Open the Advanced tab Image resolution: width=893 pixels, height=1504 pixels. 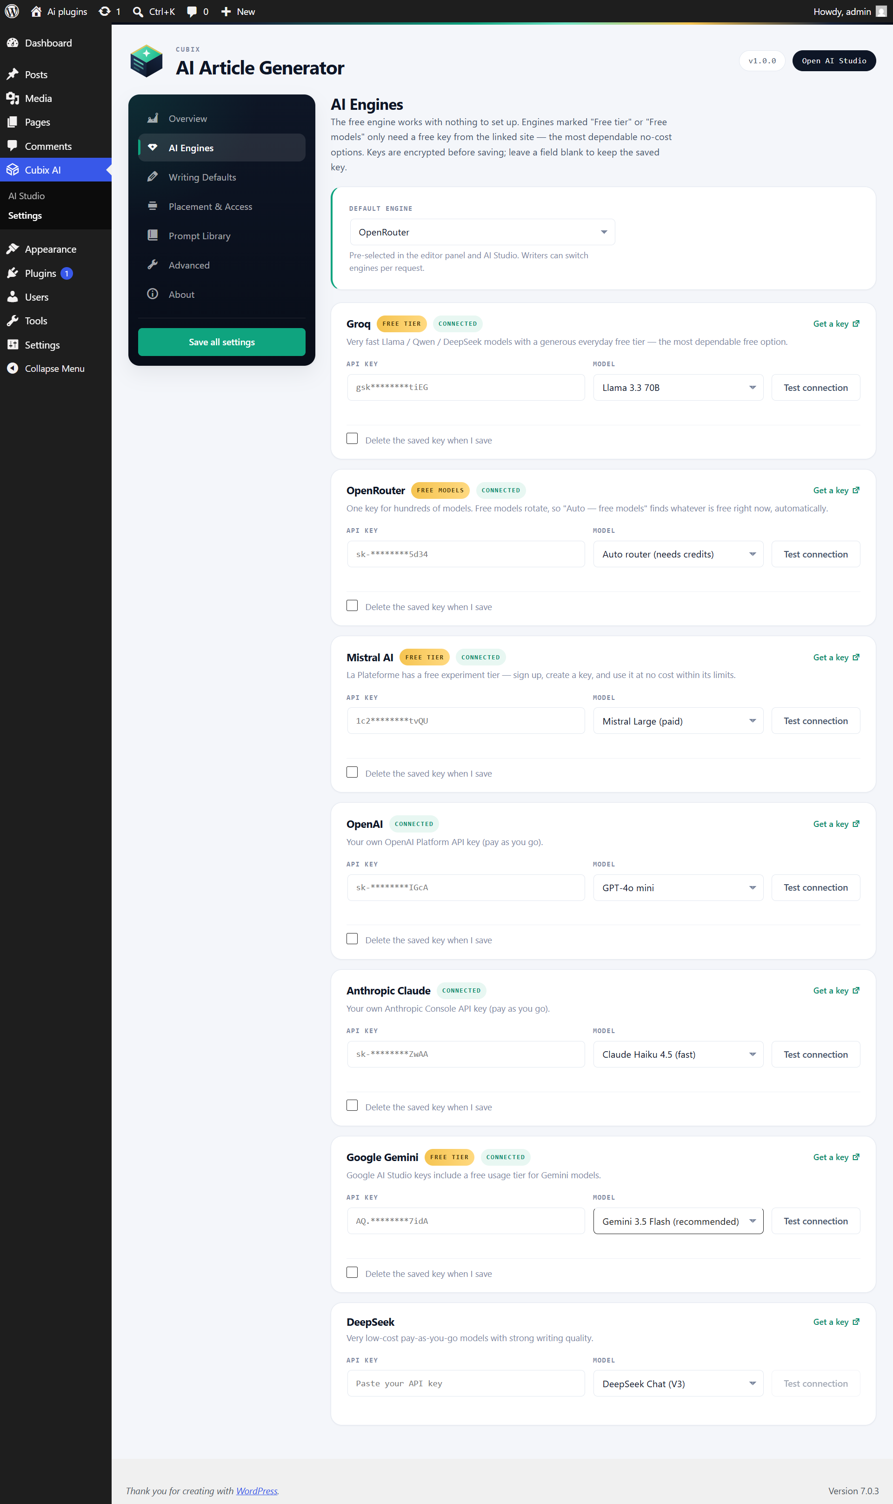click(221, 265)
